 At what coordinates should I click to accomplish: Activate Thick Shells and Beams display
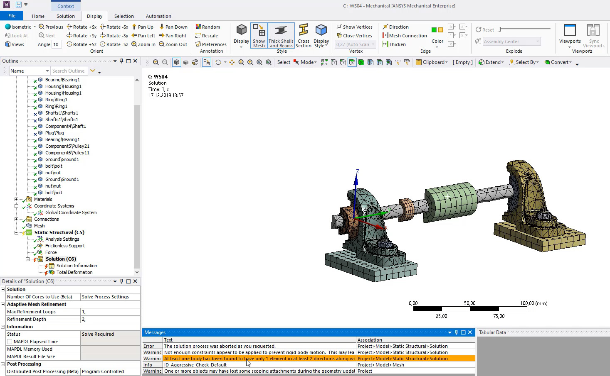(x=281, y=35)
